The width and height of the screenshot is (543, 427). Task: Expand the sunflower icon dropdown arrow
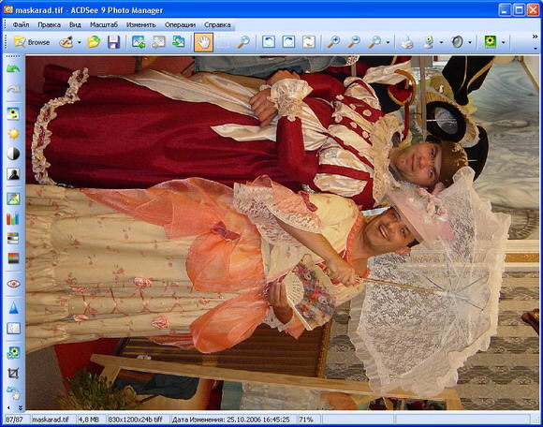503,42
